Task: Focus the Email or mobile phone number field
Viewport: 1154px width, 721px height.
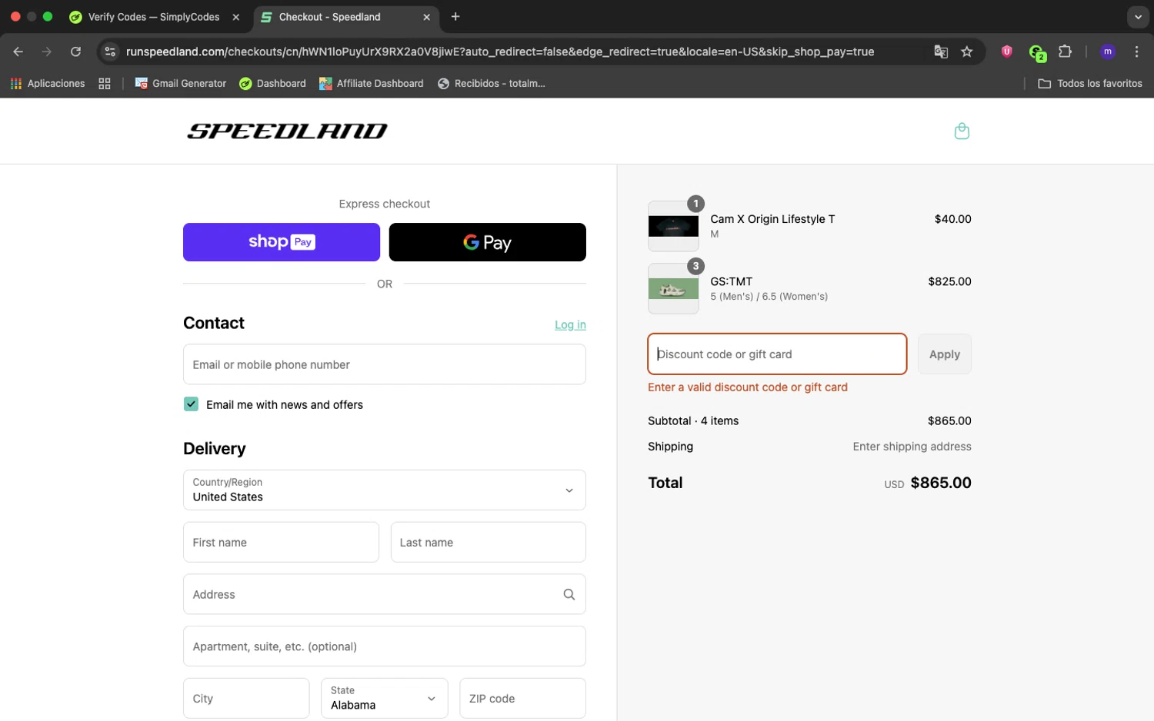Action: click(x=385, y=364)
